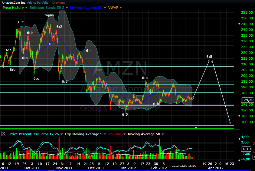Click the 6:3 wave label

(64, 81)
